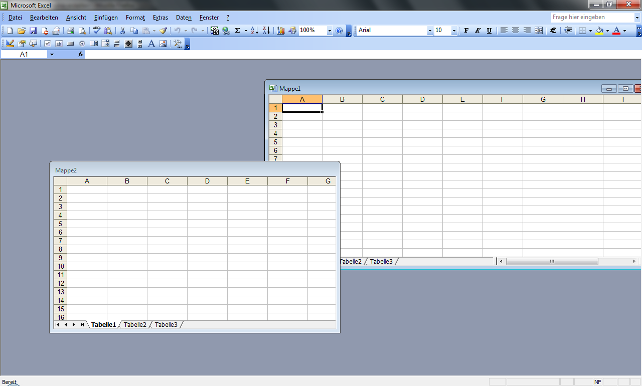Click first-sheet navigation button in Mappe2
Viewport: 642px width, 386px height.
[x=58, y=325]
